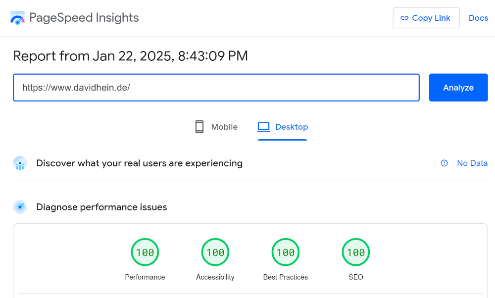Click the PageSpeed Insights logo icon
Viewport: 495px width, 298px height.
click(x=17, y=18)
